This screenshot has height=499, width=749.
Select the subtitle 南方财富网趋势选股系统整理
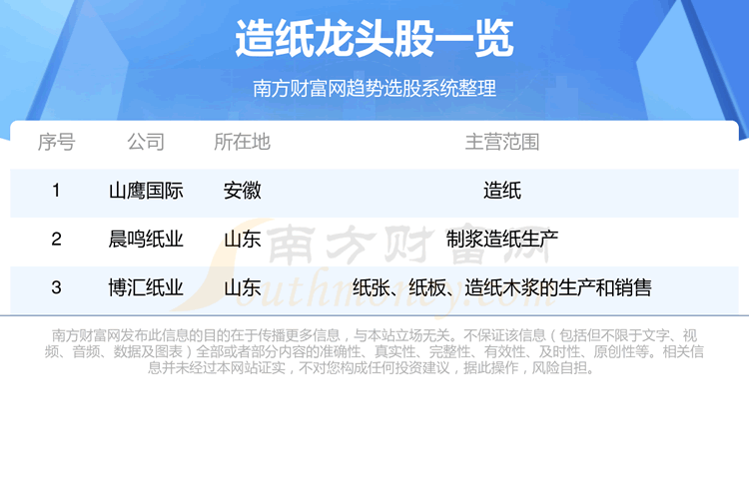point(374,88)
